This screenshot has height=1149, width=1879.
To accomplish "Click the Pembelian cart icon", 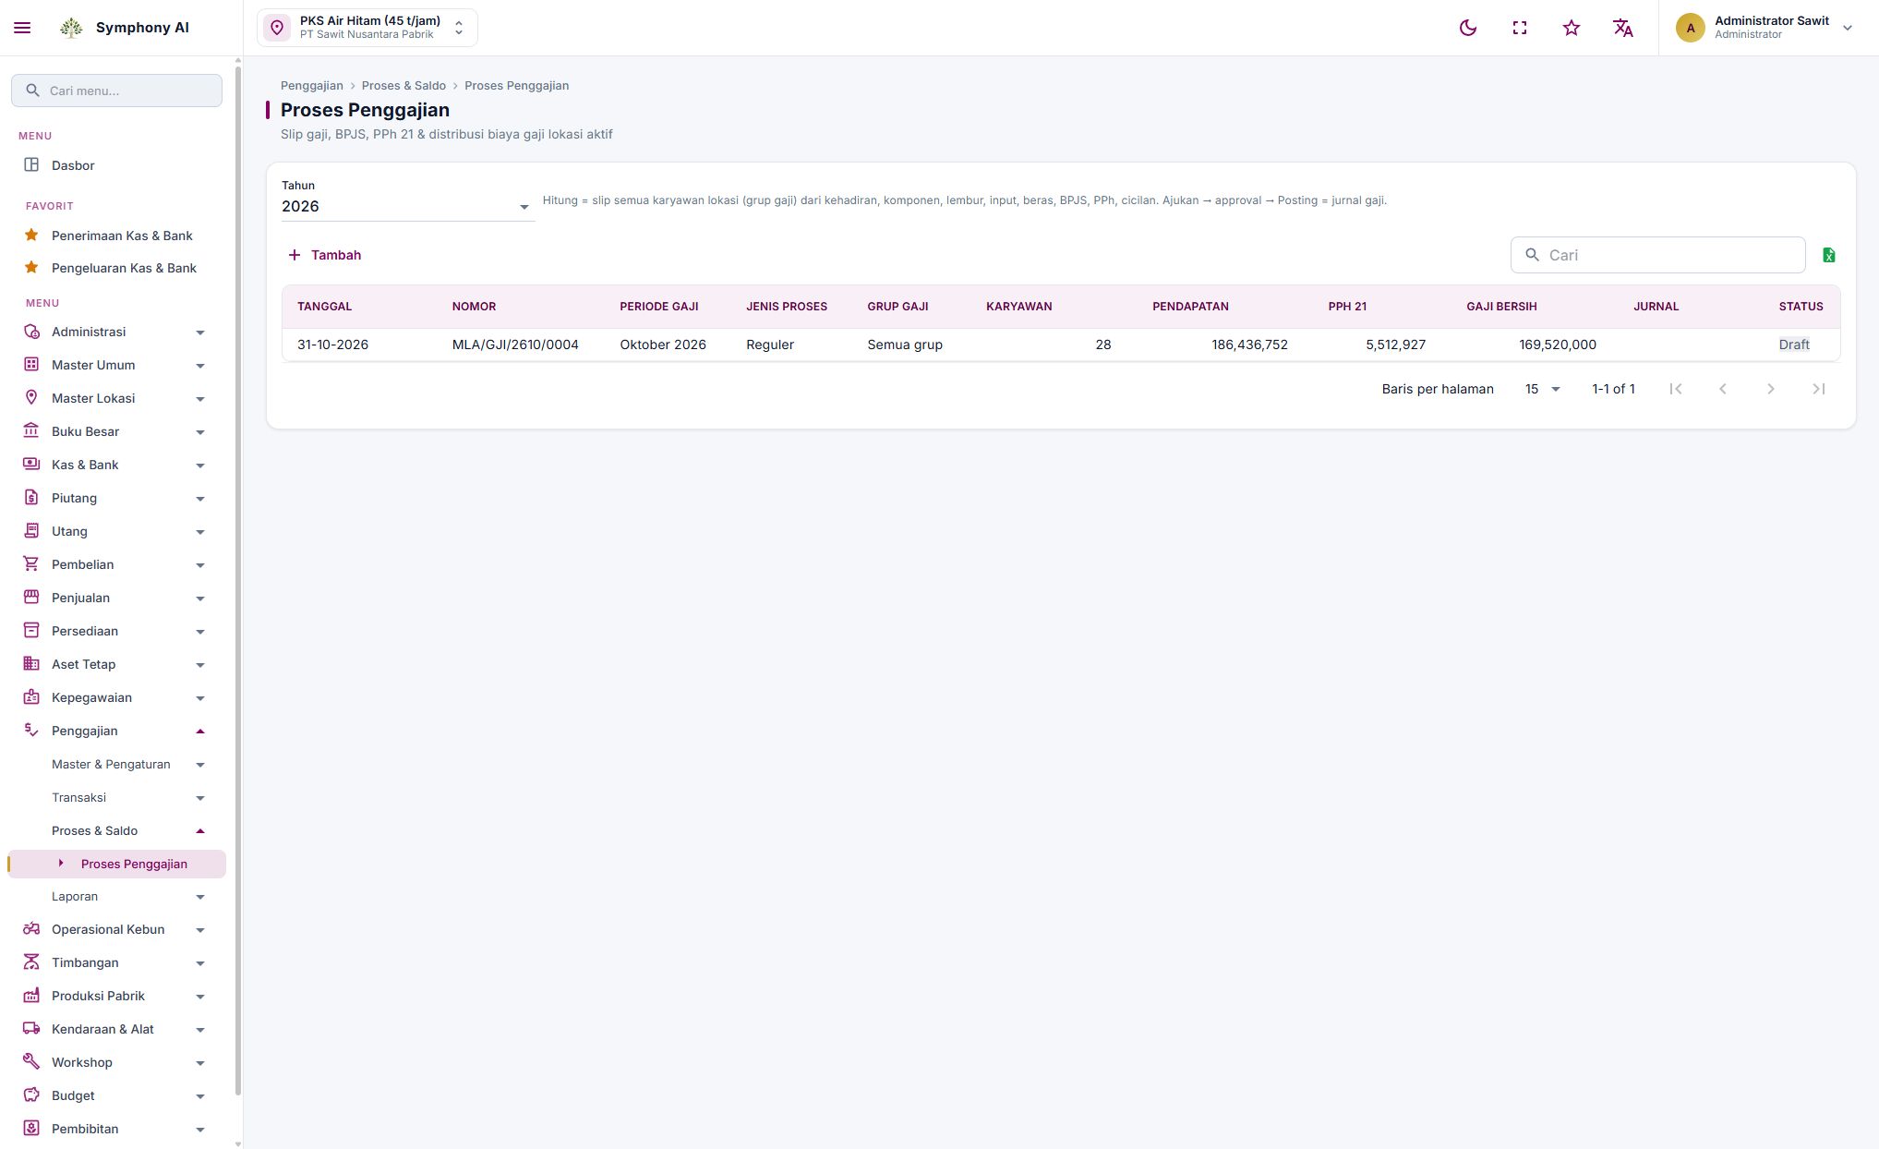I will 31,564.
